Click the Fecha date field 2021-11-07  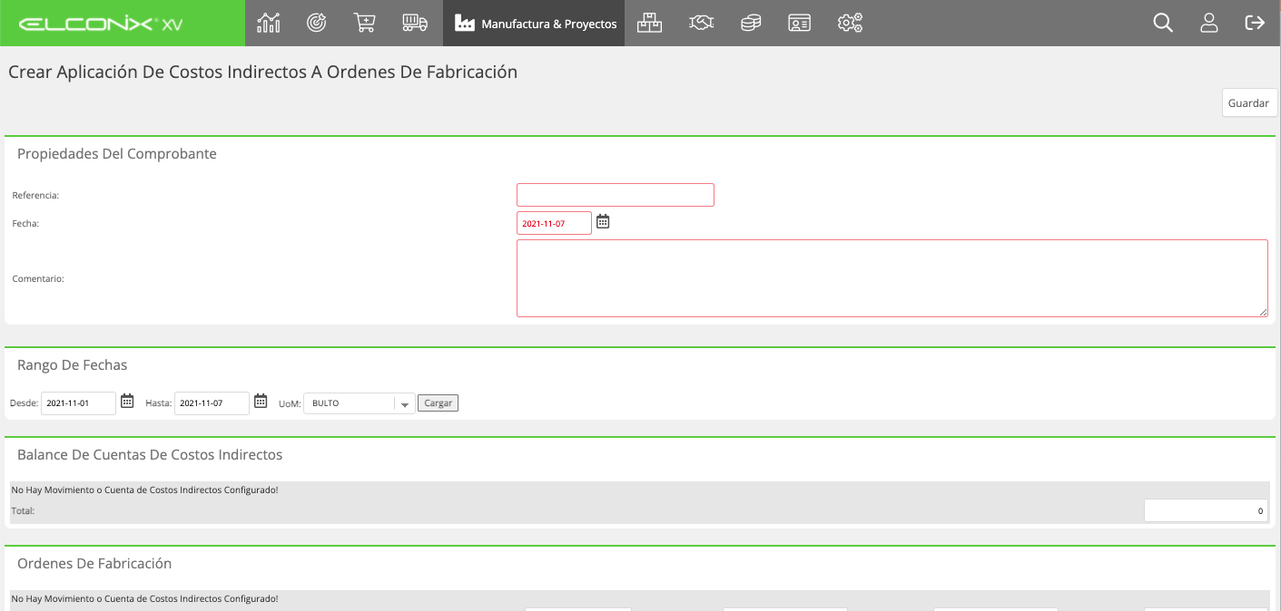pyautogui.click(x=554, y=223)
